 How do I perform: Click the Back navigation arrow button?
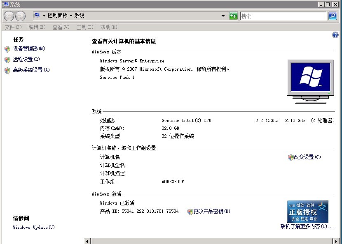pyautogui.click(x=9, y=16)
